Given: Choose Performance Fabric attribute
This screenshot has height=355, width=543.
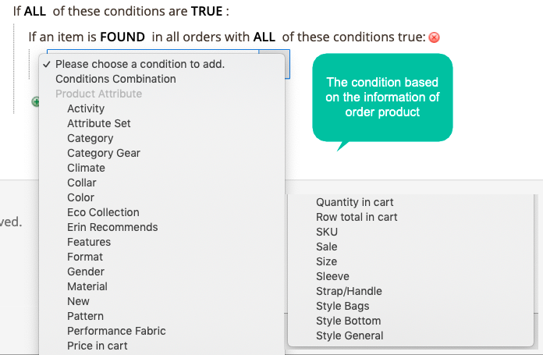Looking at the screenshot, I should [116, 331].
